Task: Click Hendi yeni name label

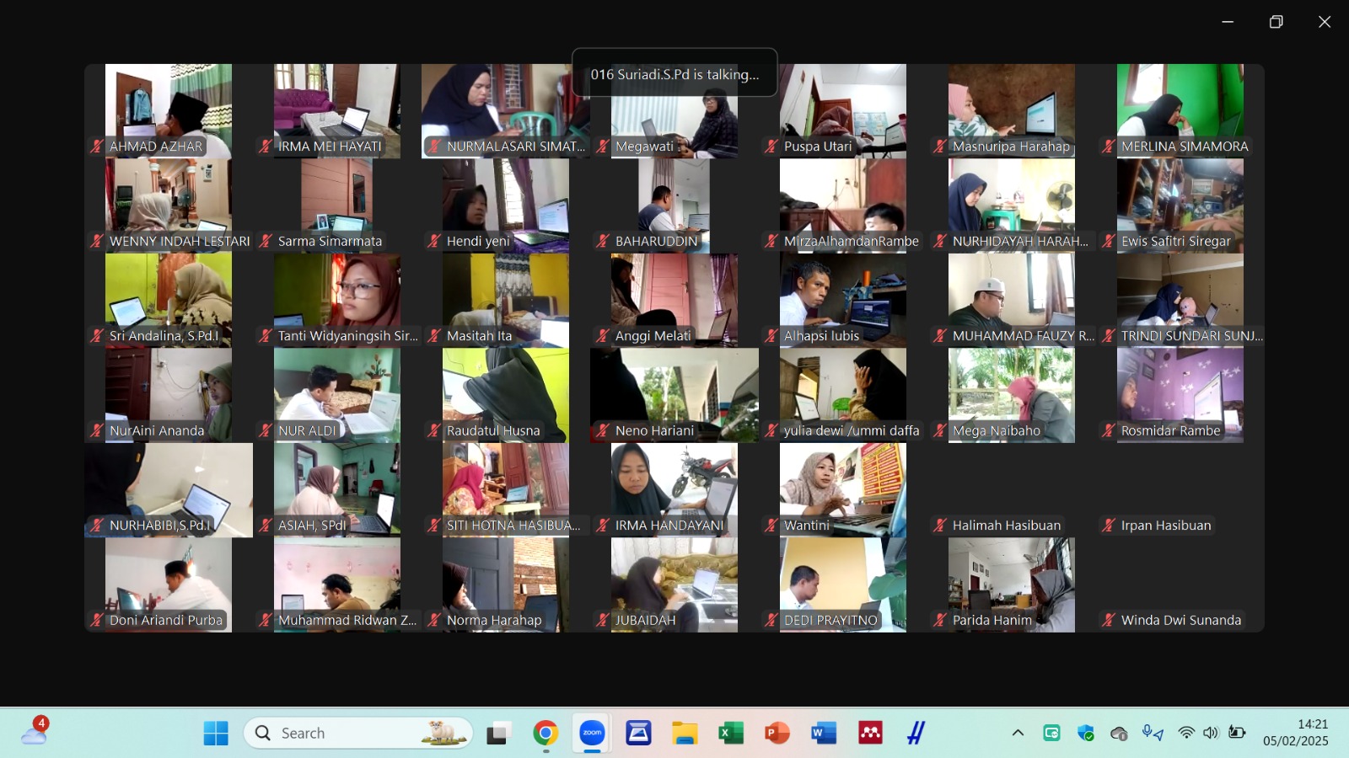Action: click(x=478, y=241)
